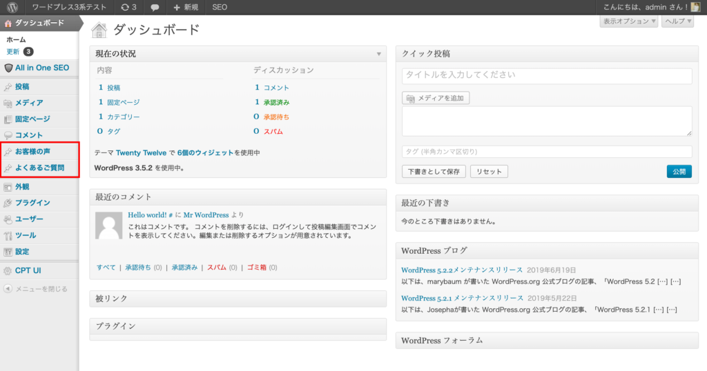Open the よくあるご質問 sidebar menu
The height and width of the screenshot is (371, 707).
coord(39,168)
